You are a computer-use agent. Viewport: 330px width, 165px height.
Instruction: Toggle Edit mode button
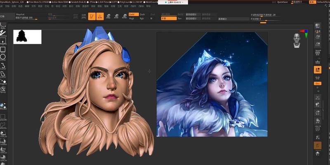click(92, 16)
